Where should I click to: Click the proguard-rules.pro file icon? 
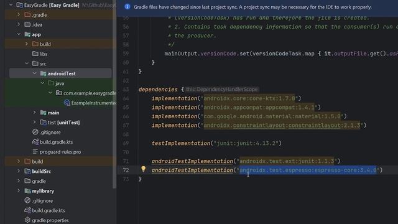[x=35, y=152]
